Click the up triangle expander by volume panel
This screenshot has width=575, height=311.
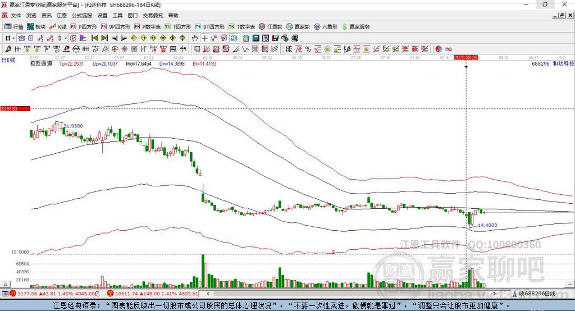click(5, 284)
